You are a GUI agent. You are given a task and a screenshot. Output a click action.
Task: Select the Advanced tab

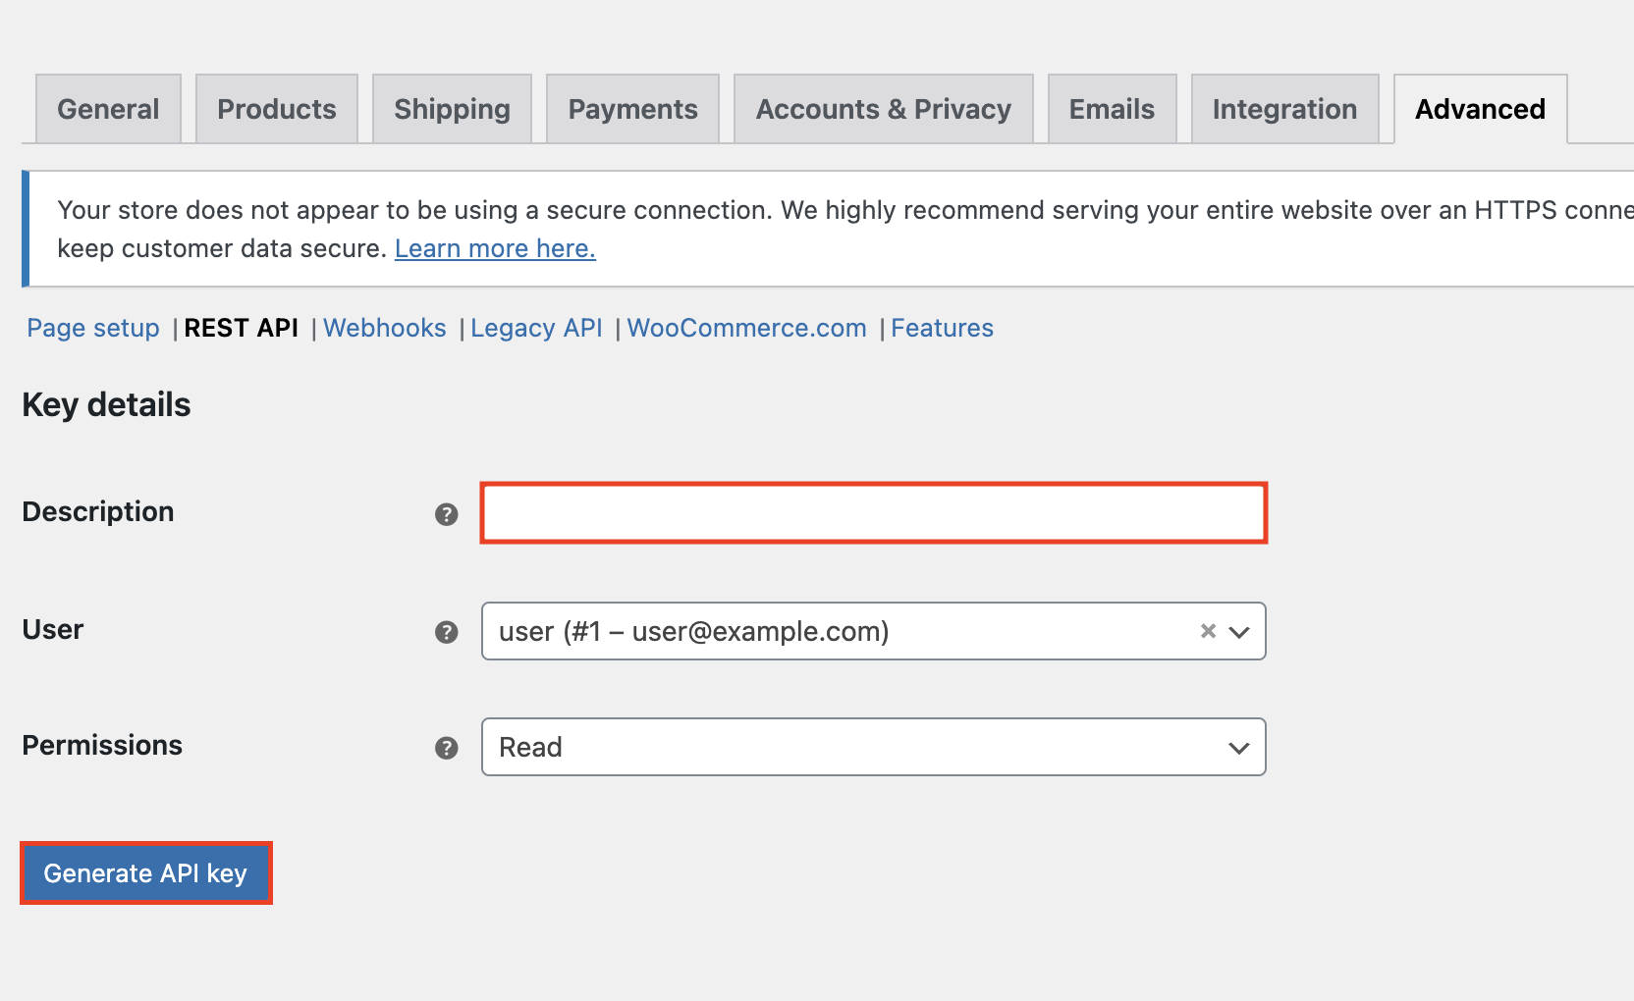coord(1480,109)
